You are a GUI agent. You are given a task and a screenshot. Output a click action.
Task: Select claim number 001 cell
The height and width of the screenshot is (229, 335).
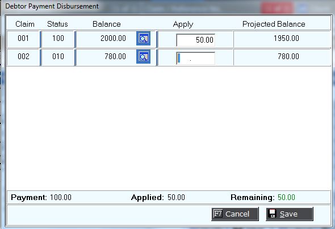click(23, 39)
